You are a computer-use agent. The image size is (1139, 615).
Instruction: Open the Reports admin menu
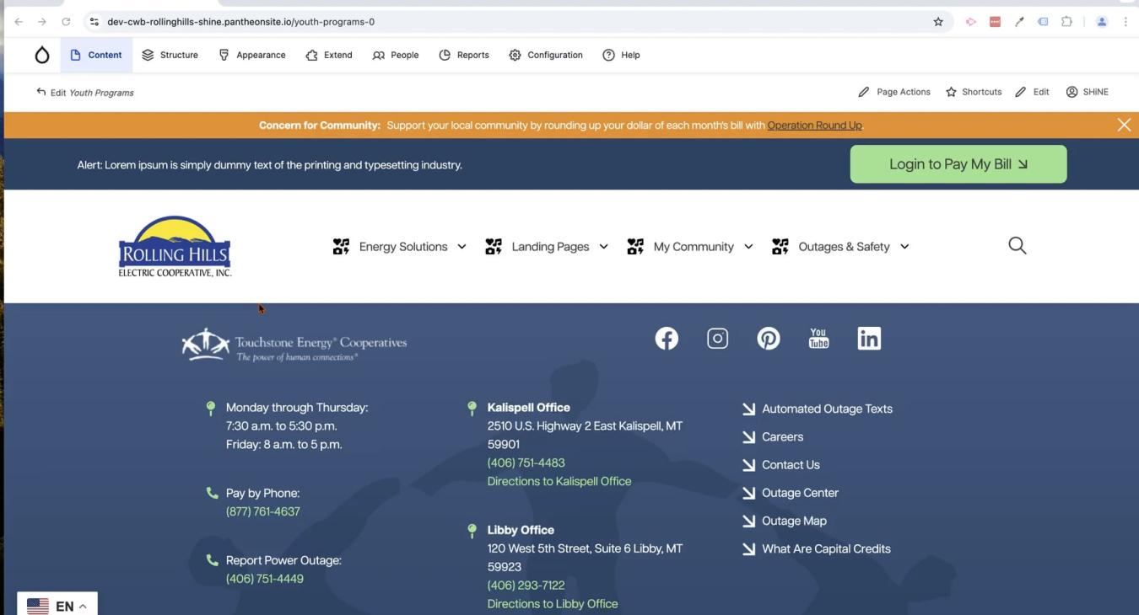click(464, 55)
